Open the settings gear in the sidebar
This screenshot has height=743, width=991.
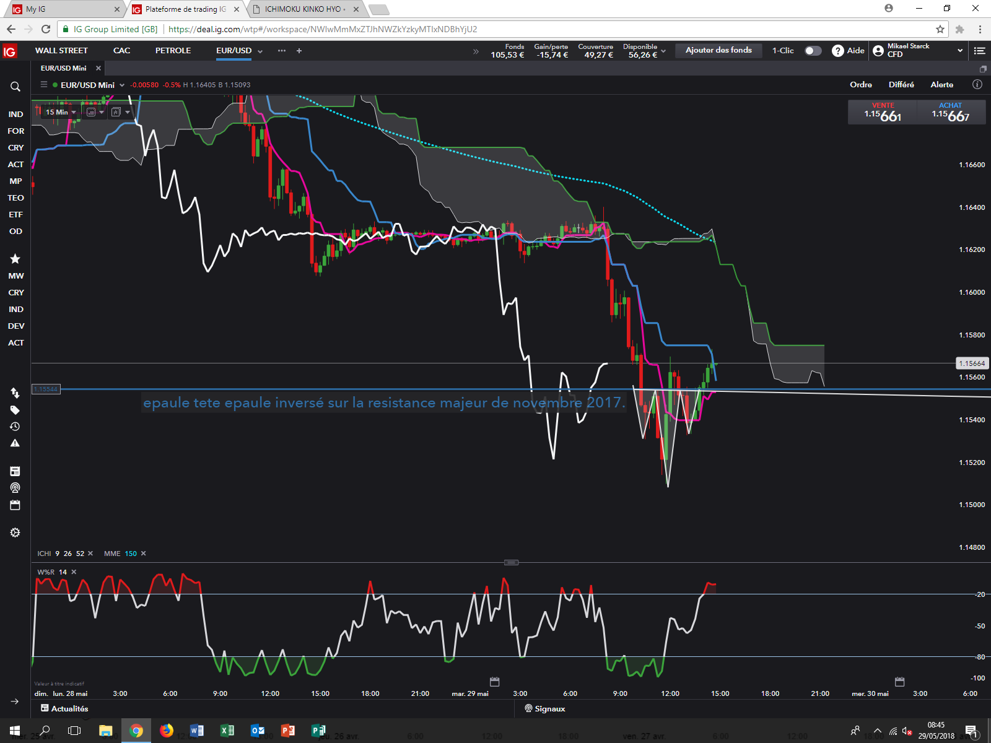(15, 532)
